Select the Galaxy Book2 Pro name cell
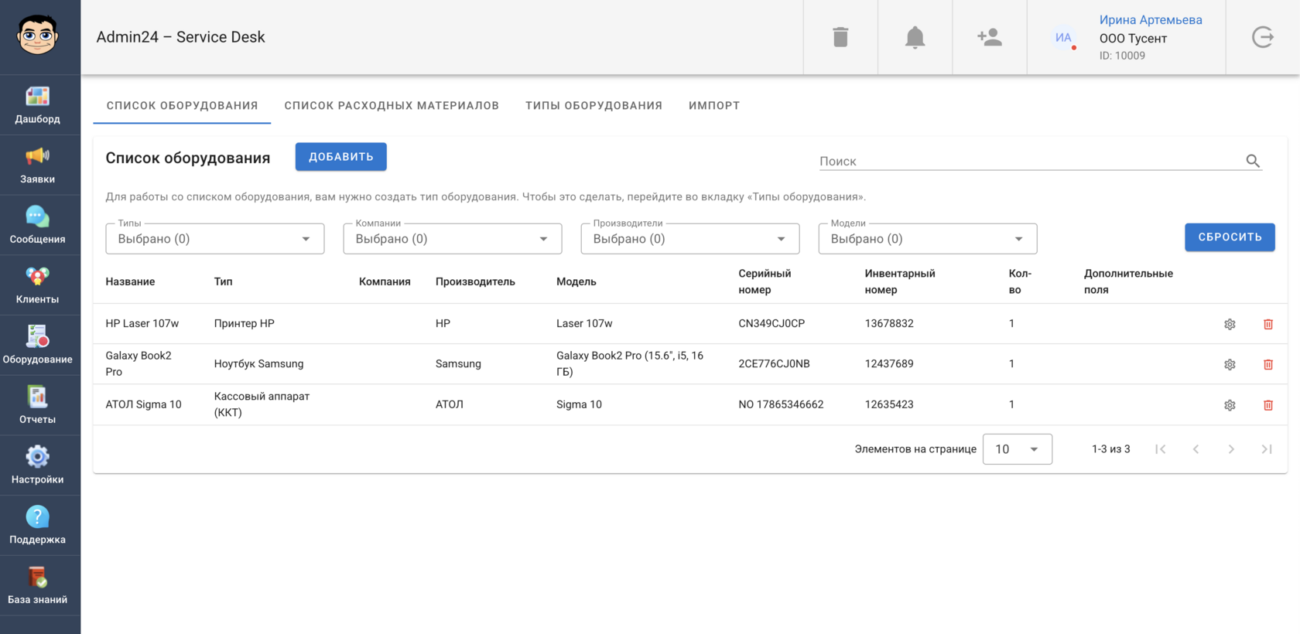 (139, 363)
